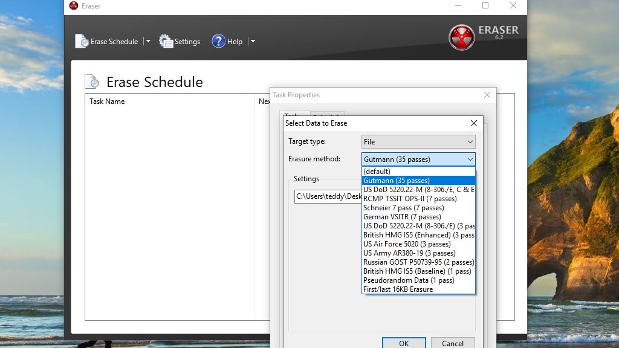Click the Erase Schedule toolbar label
This screenshot has height=348, width=619.
tap(114, 42)
